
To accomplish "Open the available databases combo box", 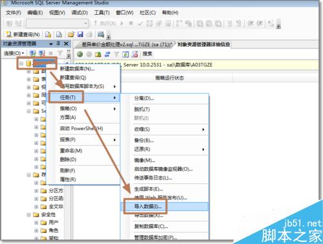I will (57, 23).
